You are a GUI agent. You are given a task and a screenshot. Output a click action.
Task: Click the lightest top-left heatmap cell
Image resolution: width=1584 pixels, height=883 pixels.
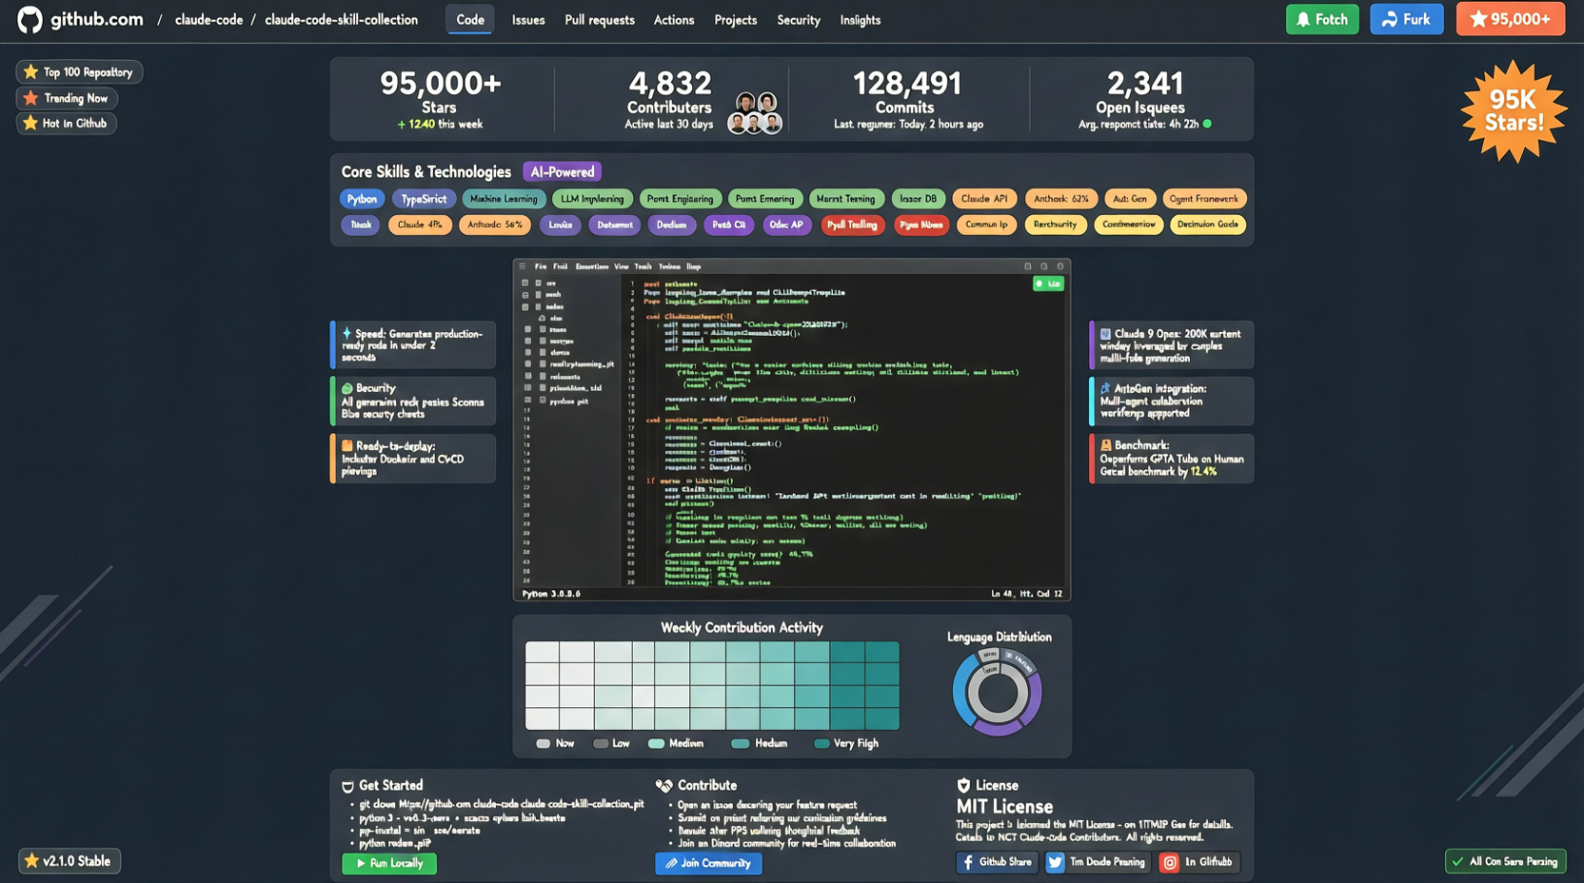[542, 652]
